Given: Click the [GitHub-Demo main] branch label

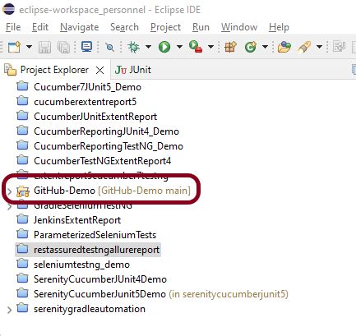Looking at the screenshot, I should (144, 191).
